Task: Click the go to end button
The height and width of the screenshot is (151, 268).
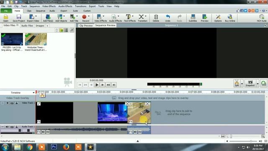Action: tap(114, 85)
